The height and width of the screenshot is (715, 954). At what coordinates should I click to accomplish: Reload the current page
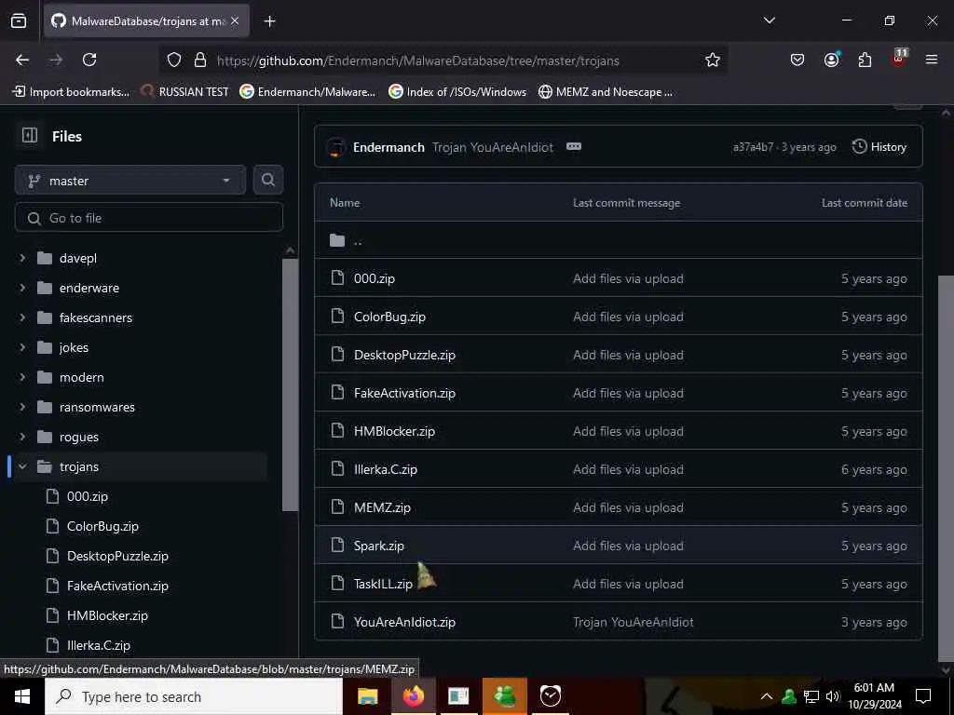[x=89, y=60]
